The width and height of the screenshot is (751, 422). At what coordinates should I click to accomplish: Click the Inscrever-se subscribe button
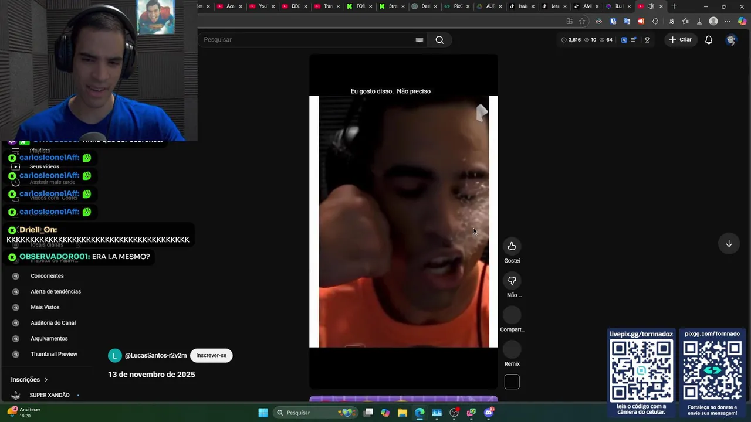(x=211, y=355)
